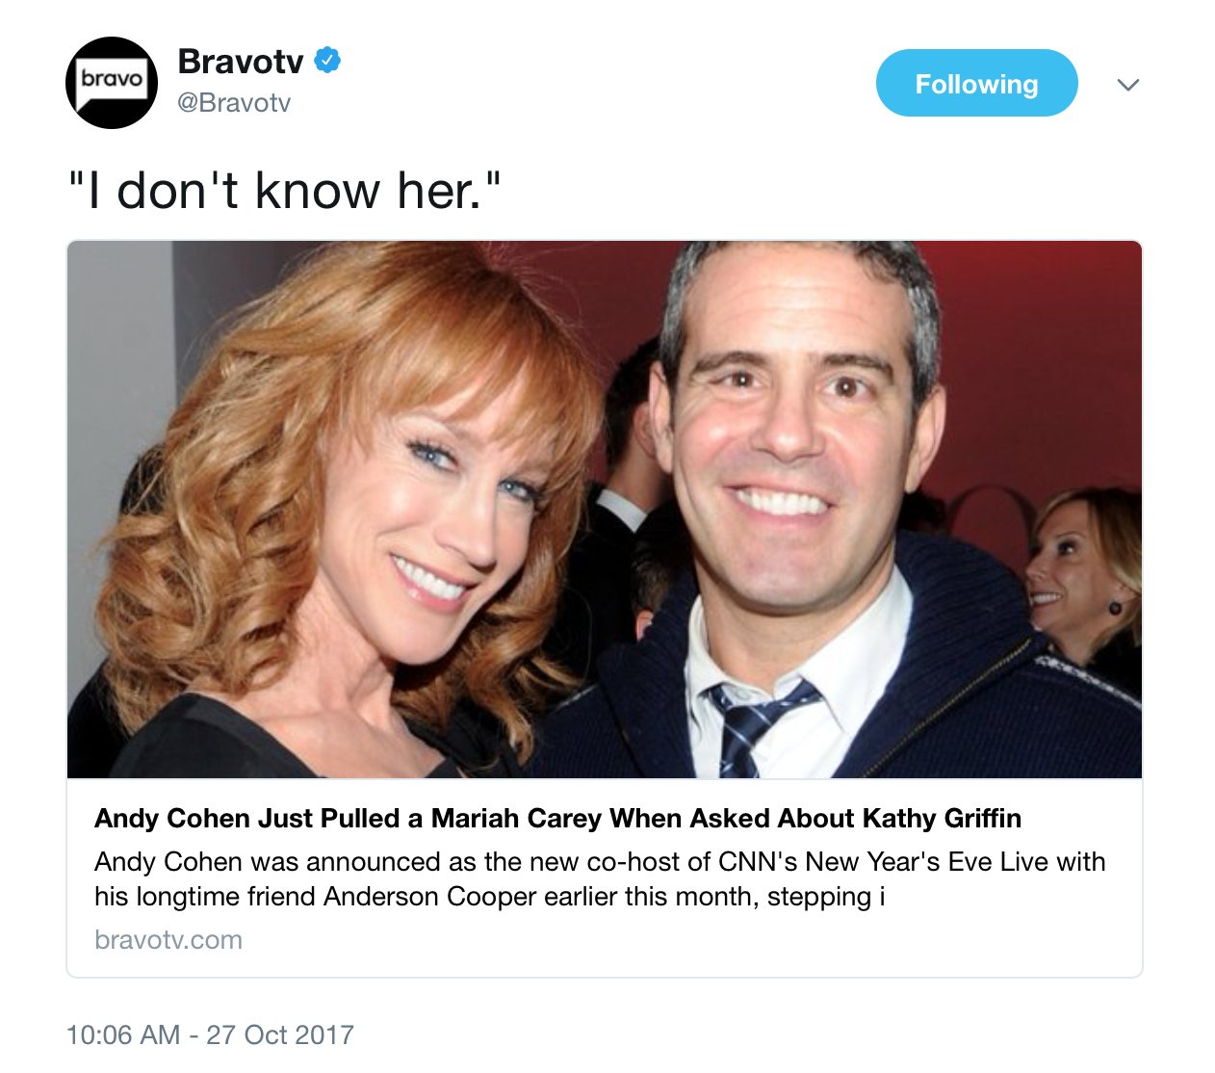
Task: Open the Bravotv display name
Action: tap(241, 61)
